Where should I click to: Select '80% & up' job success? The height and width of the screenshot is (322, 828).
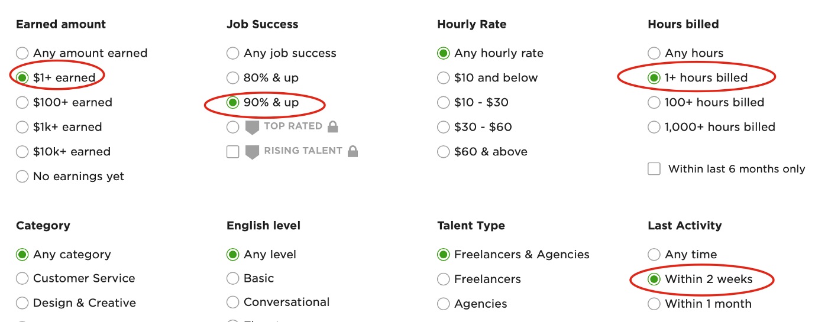click(233, 78)
